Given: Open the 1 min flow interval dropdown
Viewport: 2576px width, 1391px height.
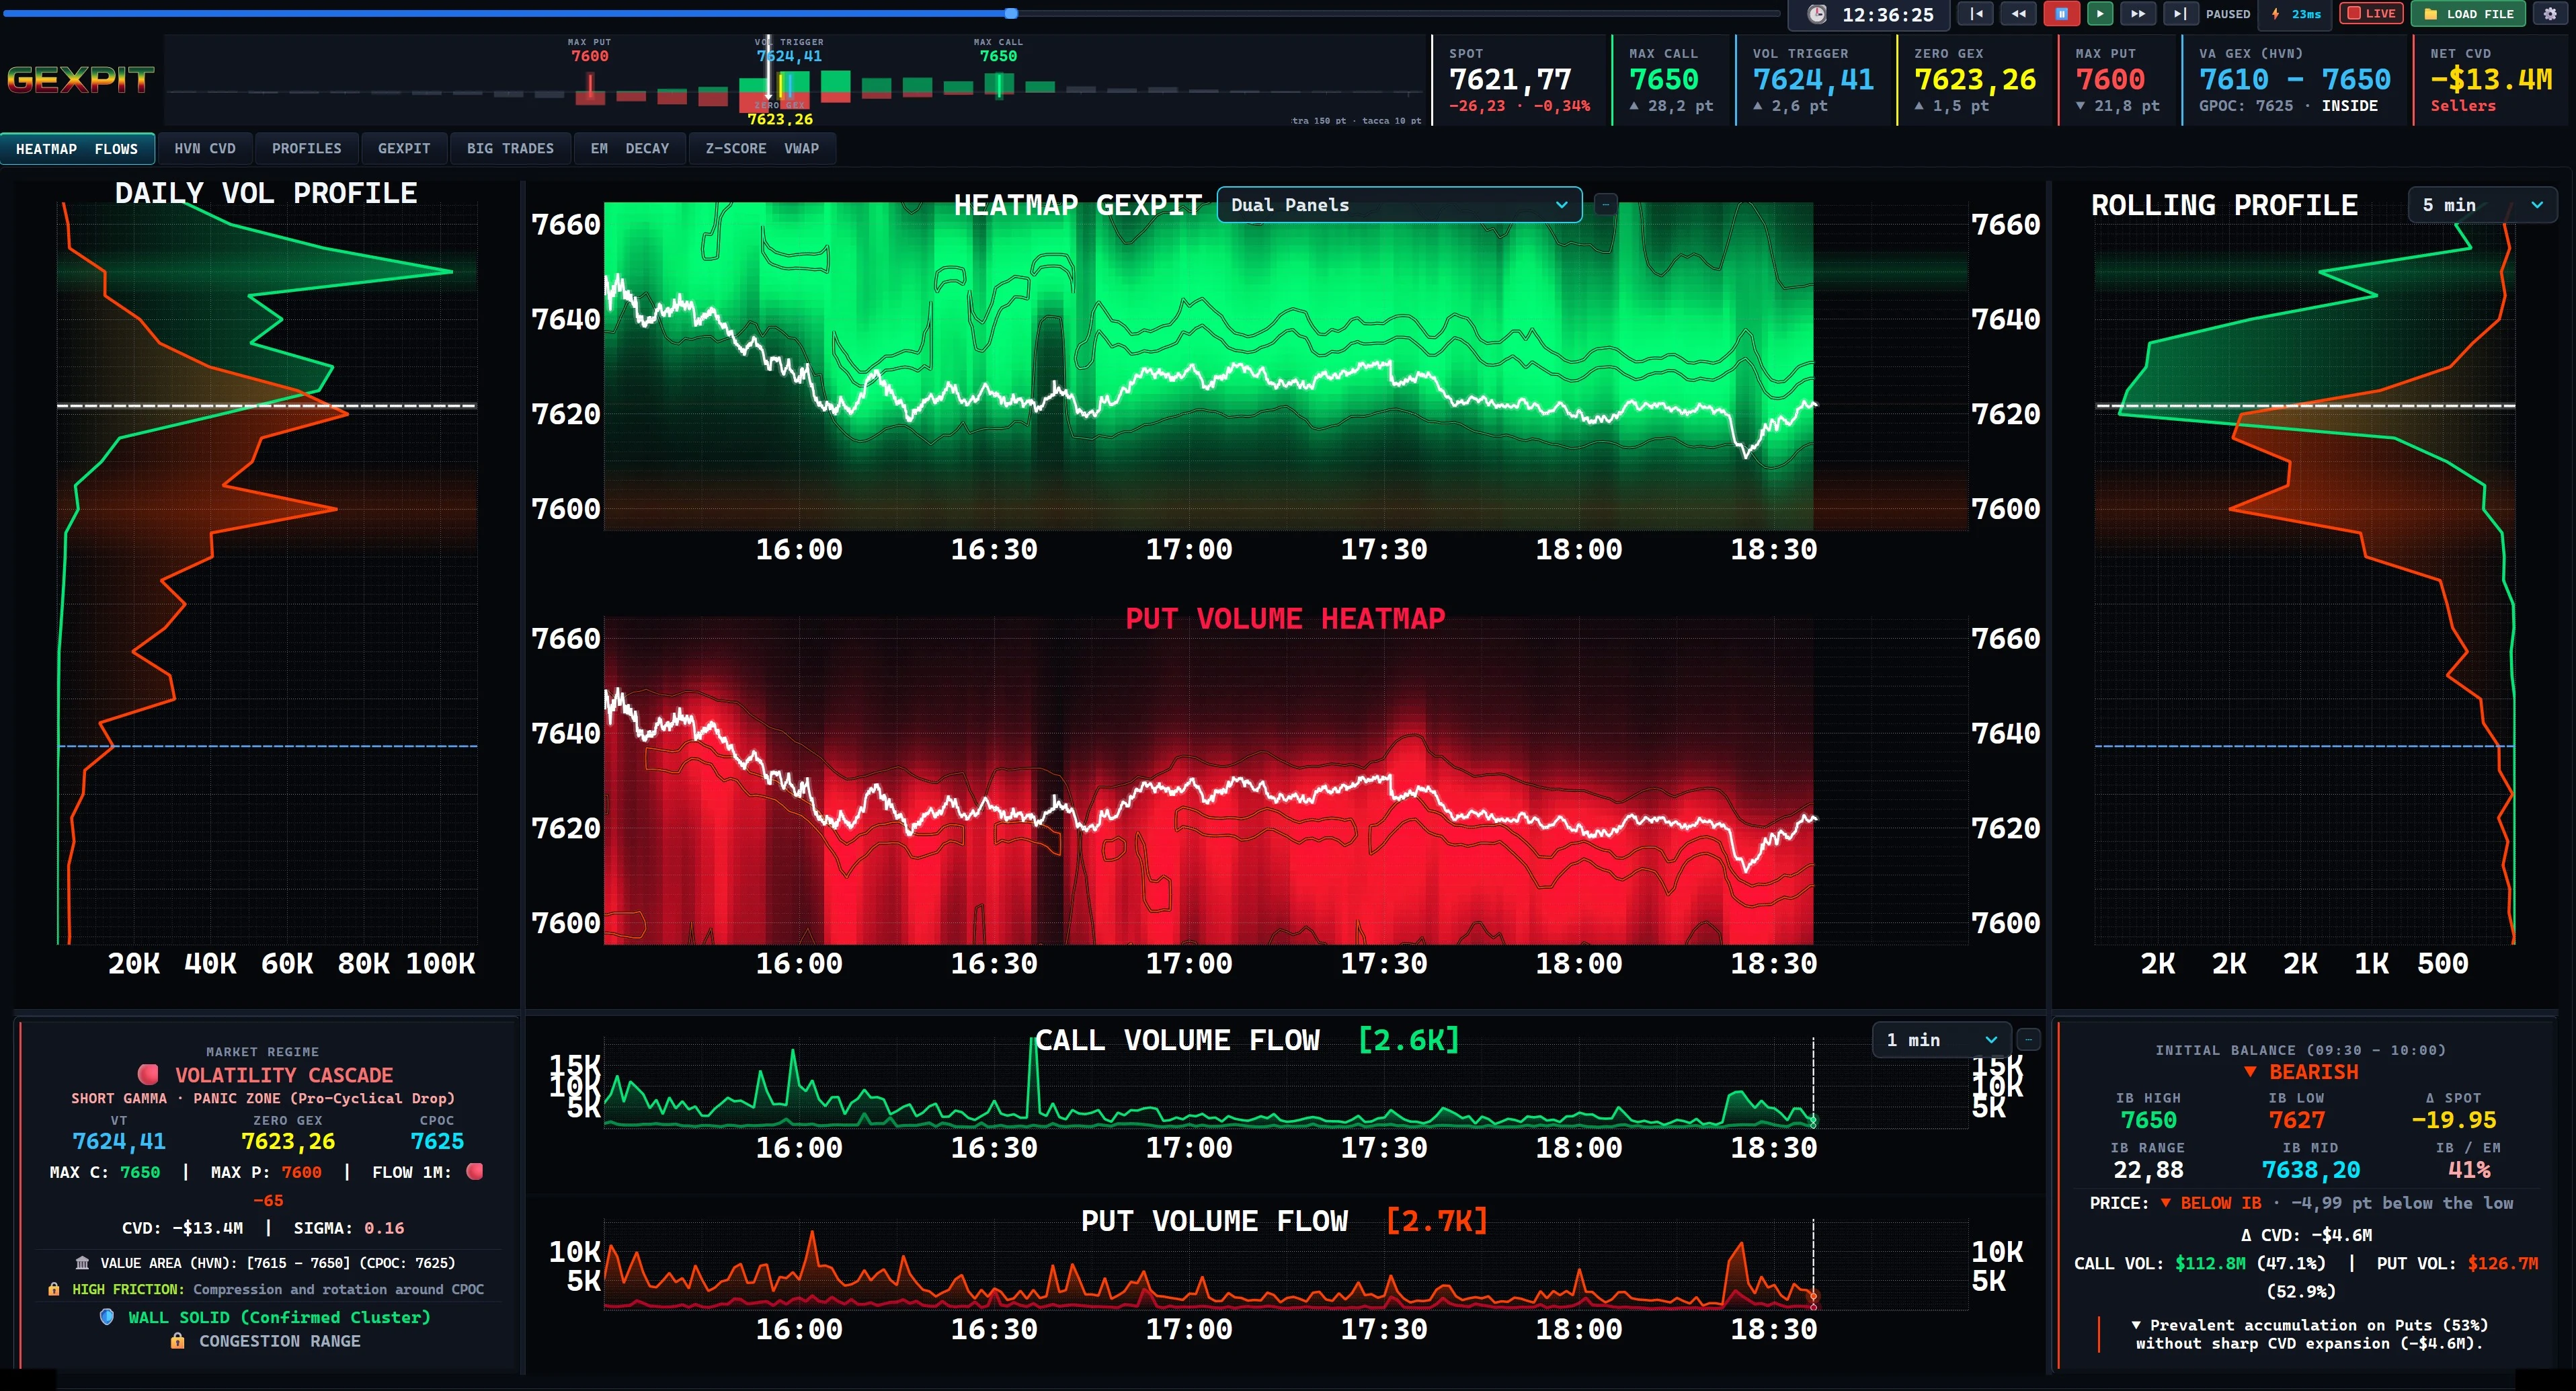Looking at the screenshot, I should tap(1941, 1040).
